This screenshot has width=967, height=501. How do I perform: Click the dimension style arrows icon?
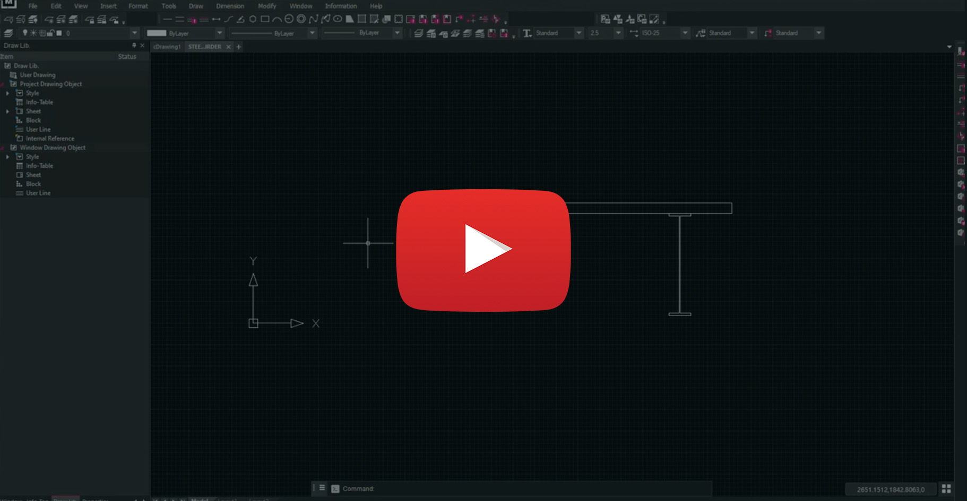(x=634, y=33)
